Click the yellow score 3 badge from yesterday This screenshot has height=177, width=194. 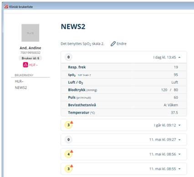(x=69, y=125)
